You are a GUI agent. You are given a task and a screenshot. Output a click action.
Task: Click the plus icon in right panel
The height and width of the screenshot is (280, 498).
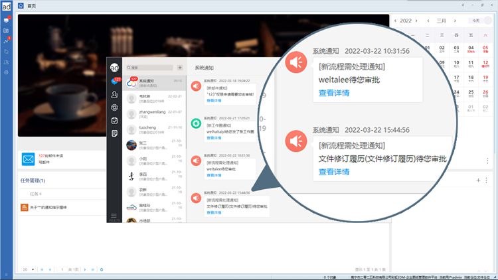[477, 180]
